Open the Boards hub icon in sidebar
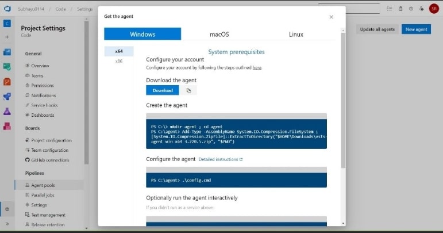Viewport: 443px width, 233px height. (x=7, y=67)
